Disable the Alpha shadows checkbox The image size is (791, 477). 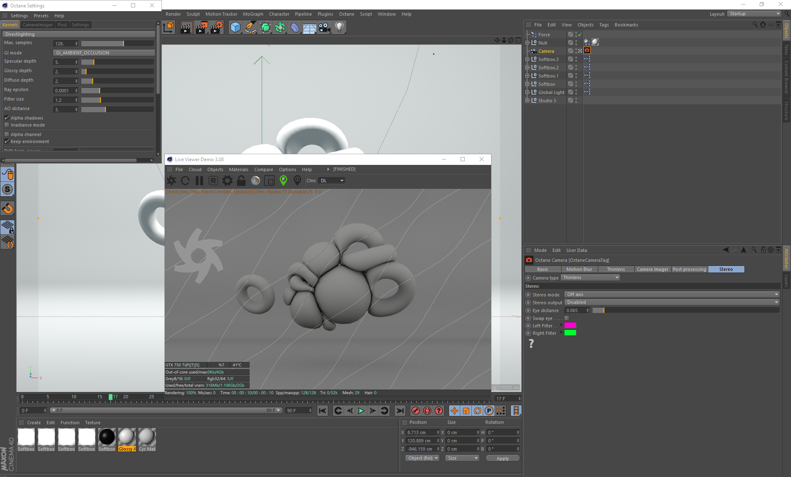[7, 118]
